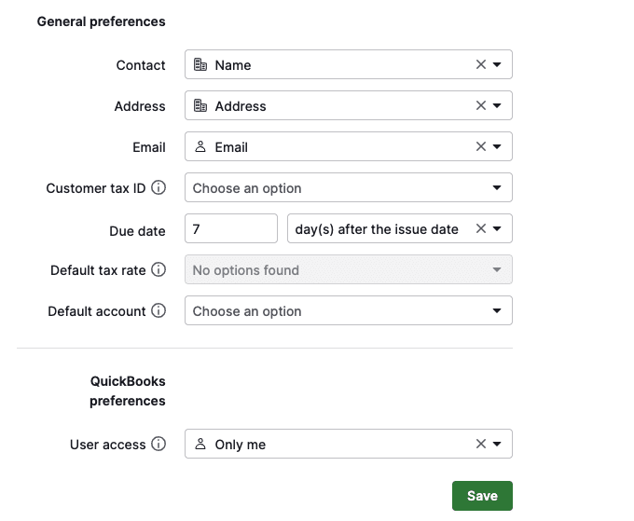The image size is (634, 521).
Task: Click the organization icon in Address field
Action: [200, 105]
